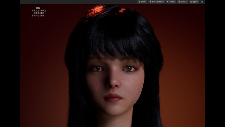225x127 pixels.
Task: Click the light bulb icon for Red Lantern
Action: click(150, 1)
